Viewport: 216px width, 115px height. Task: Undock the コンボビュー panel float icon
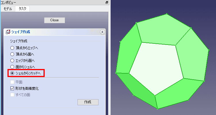click(107, 3)
